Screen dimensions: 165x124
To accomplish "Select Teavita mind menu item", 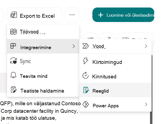I will (43, 76).
